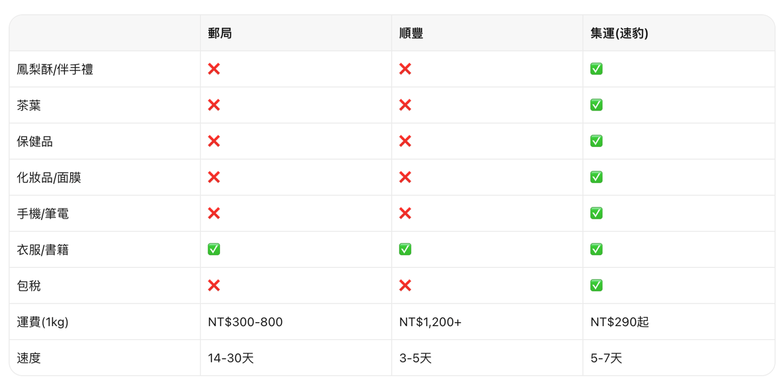779x387 pixels.
Task: Click the green check for 茶葉 under 集運(速豹)
Action: coord(597,105)
